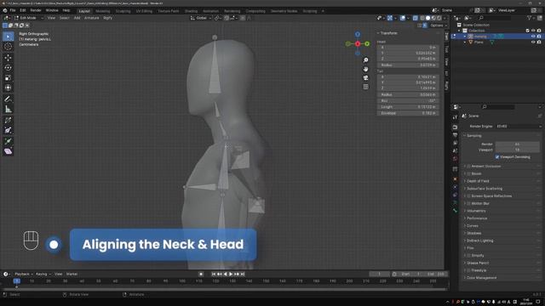
Task: Adjust the Viewport samples field
Action: pos(518,150)
